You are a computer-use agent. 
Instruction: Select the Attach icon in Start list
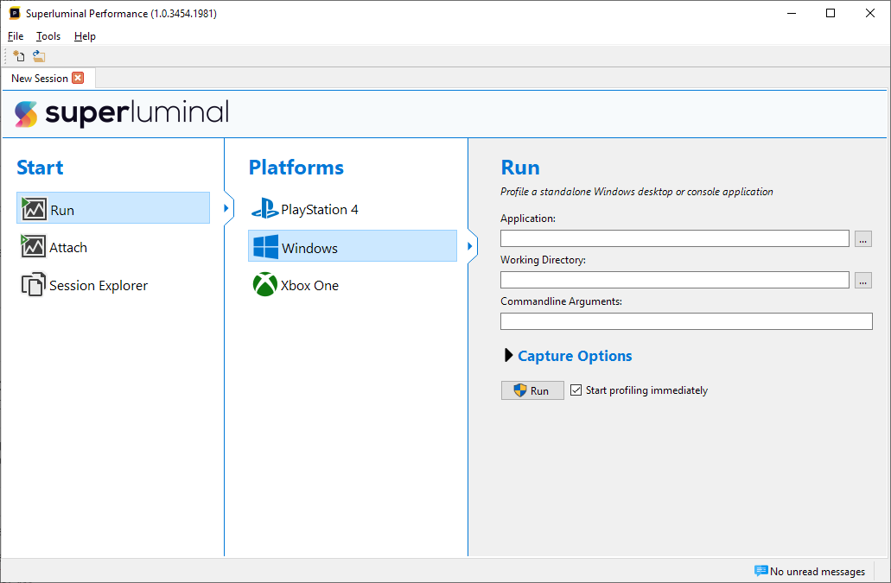click(x=34, y=247)
